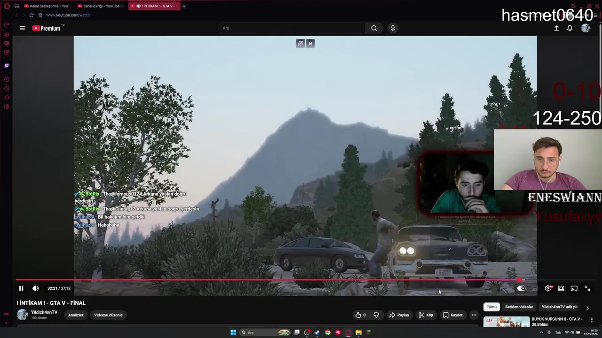Image resolution: width=602 pixels, height=338 pixels.
Task: Open the Windows Start button
Action: point(233,332)
